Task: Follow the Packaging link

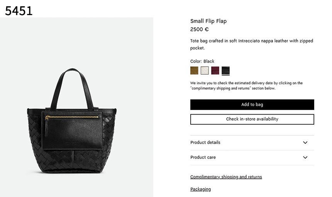Action: tap(200, 189)
